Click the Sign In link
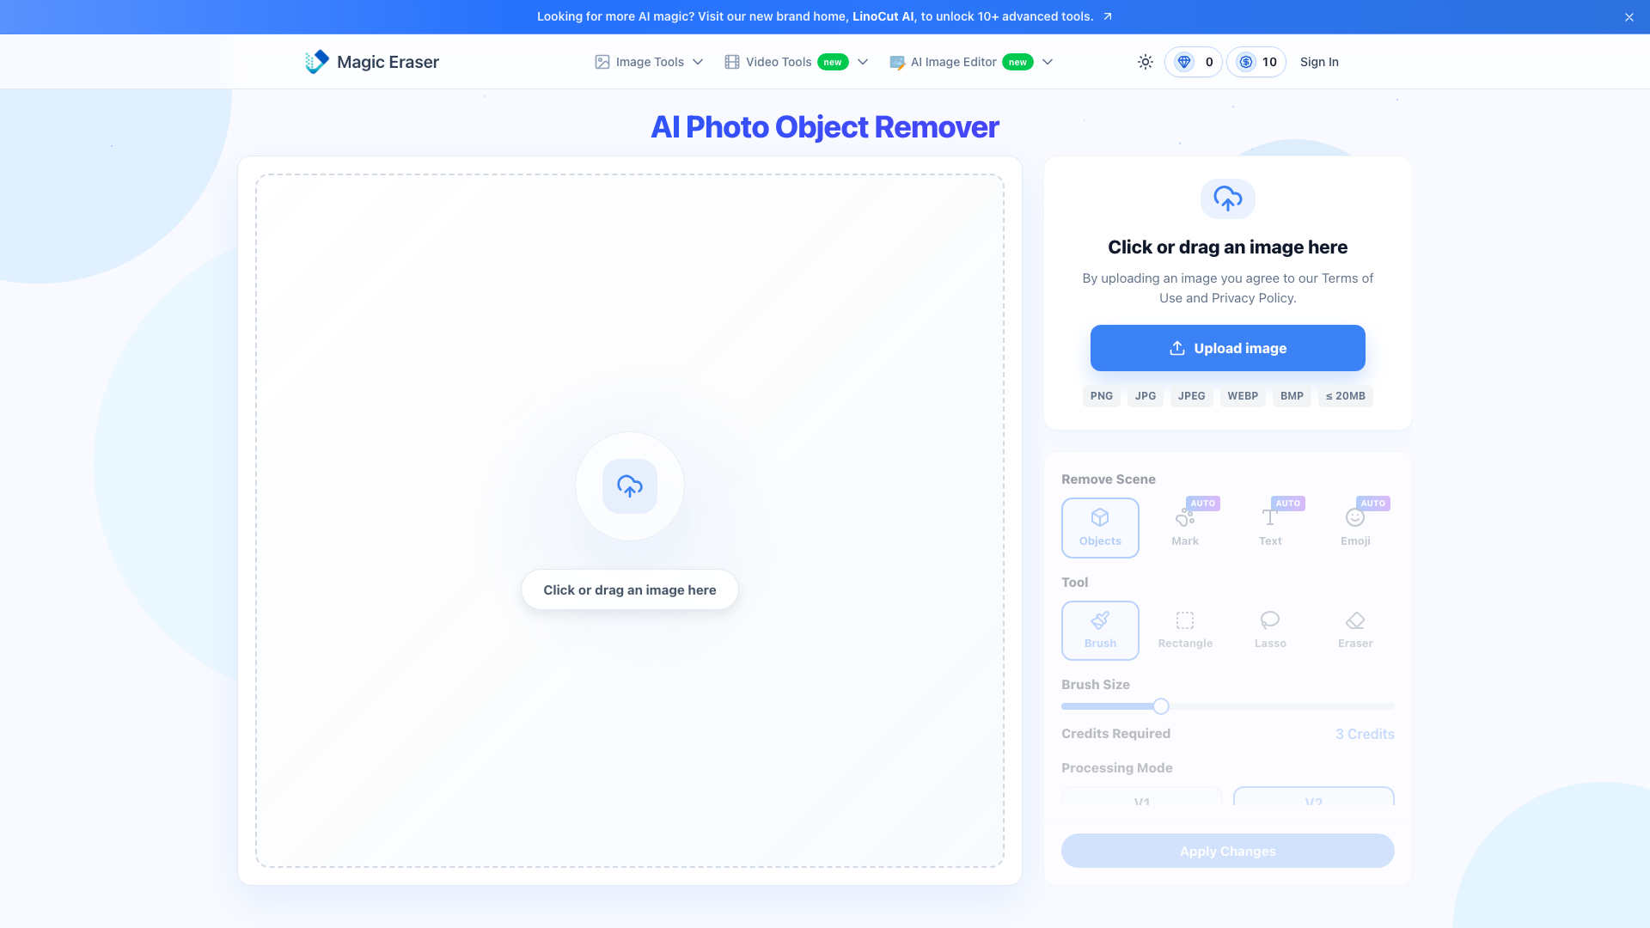The width and height of the screenshot is (1650, 928). (x=1319, y=62)
